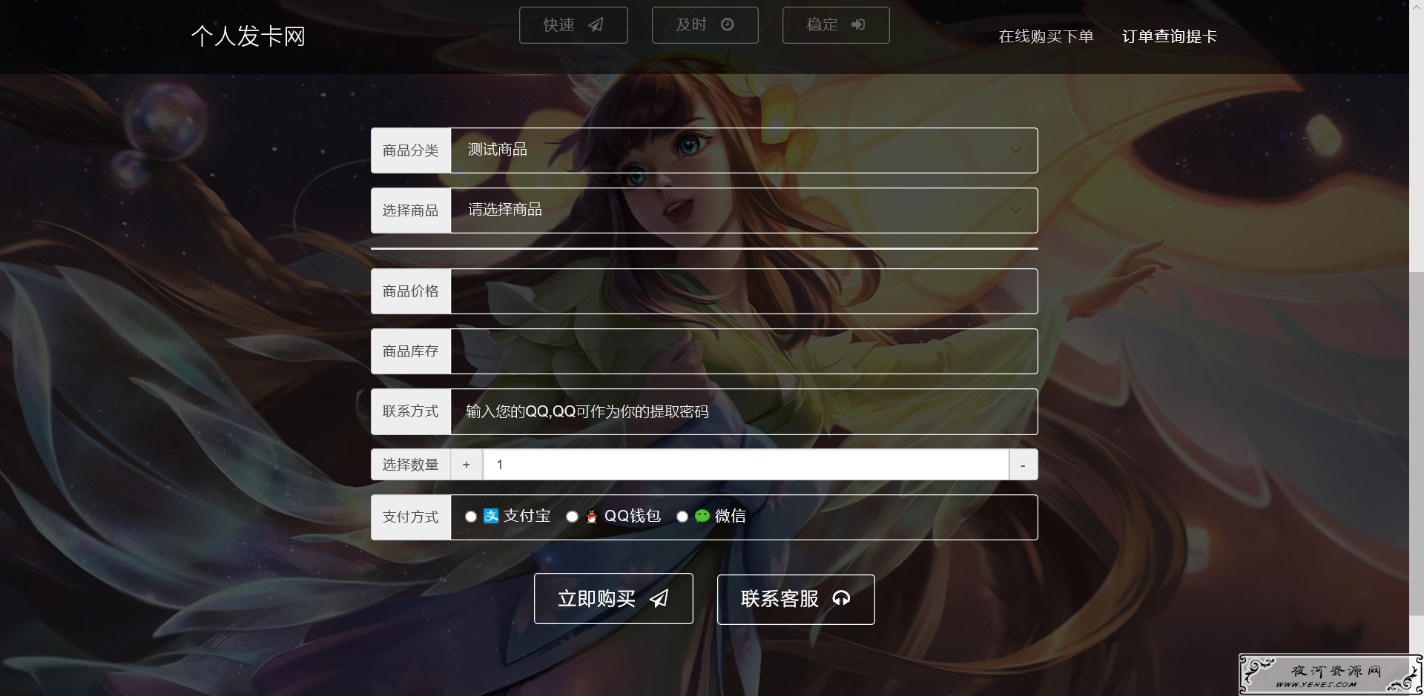The height and width of the screenshot is (696, 1424).
Task: Select the 支付宝 radio button
Action: click(x=471, y=517)
